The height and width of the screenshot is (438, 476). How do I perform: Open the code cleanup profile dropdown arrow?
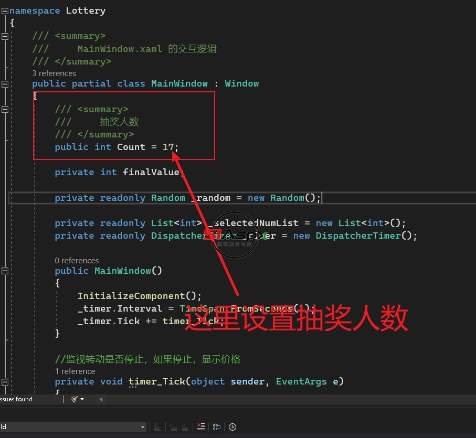pyautogui.click(x=82, y=399)
